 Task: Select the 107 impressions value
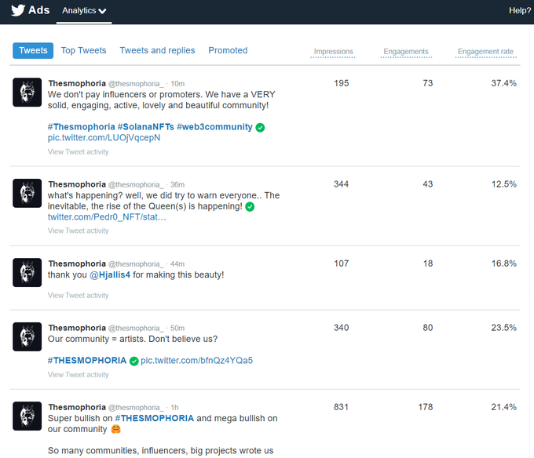click(342, 264)
